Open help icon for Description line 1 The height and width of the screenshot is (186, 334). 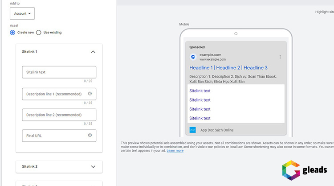click(90, 94)
